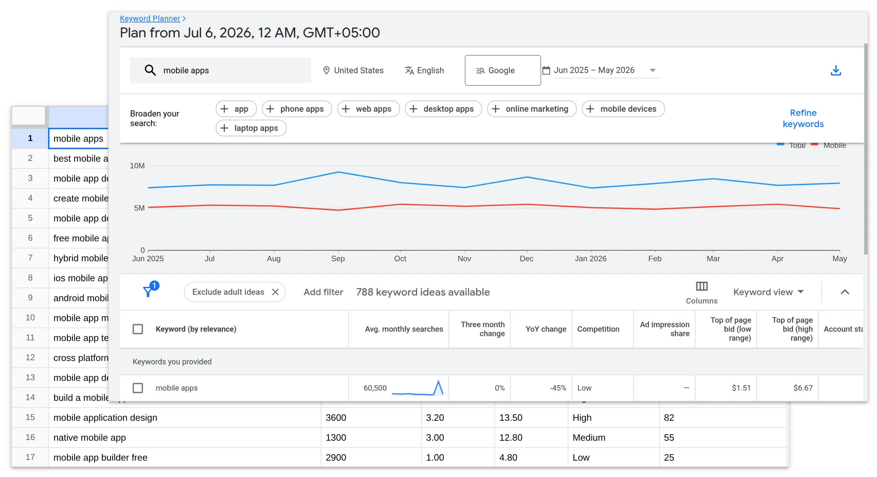This screenshot has width=877, height=477.
Task: Add 'desktop apps' suggestion chip
Action: pos(443,109)
